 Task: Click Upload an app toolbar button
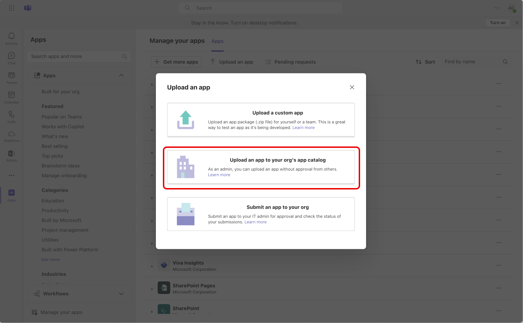point(232,62)
